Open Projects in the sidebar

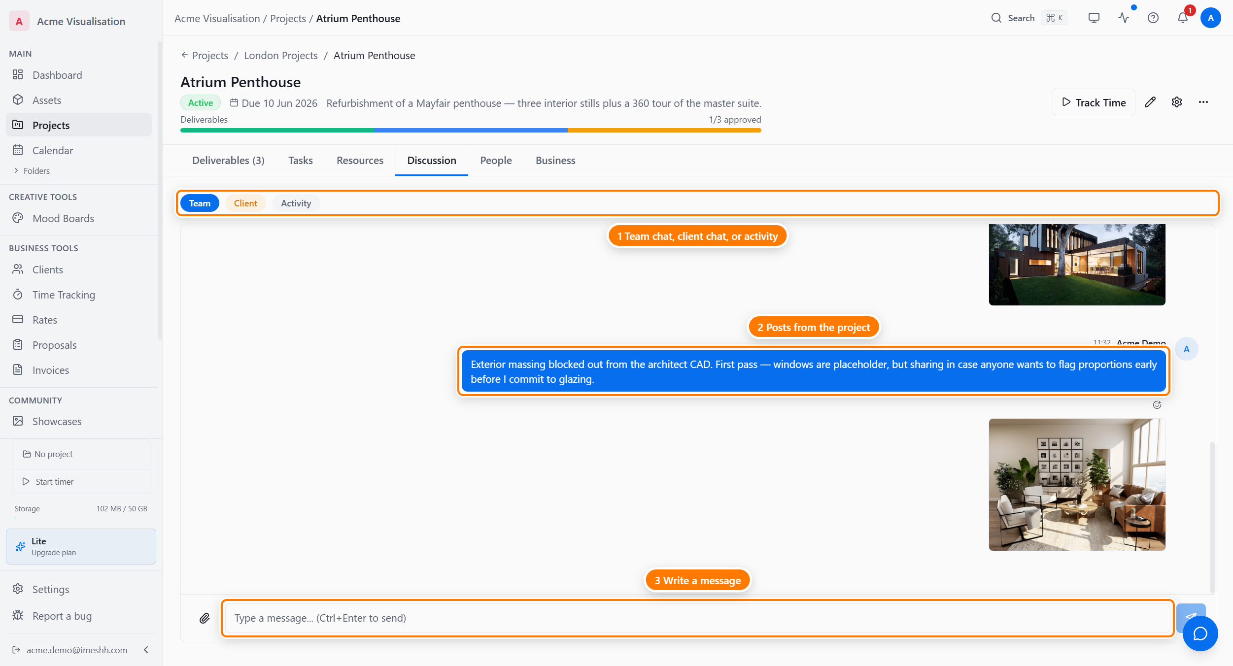79,125
